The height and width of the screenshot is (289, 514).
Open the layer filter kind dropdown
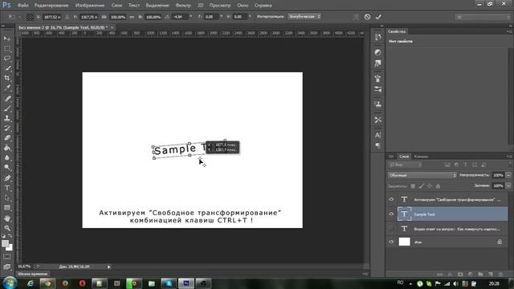point(406,165)
